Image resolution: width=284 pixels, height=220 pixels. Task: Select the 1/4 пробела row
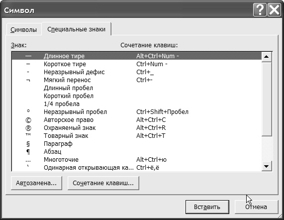pos(137,104)
